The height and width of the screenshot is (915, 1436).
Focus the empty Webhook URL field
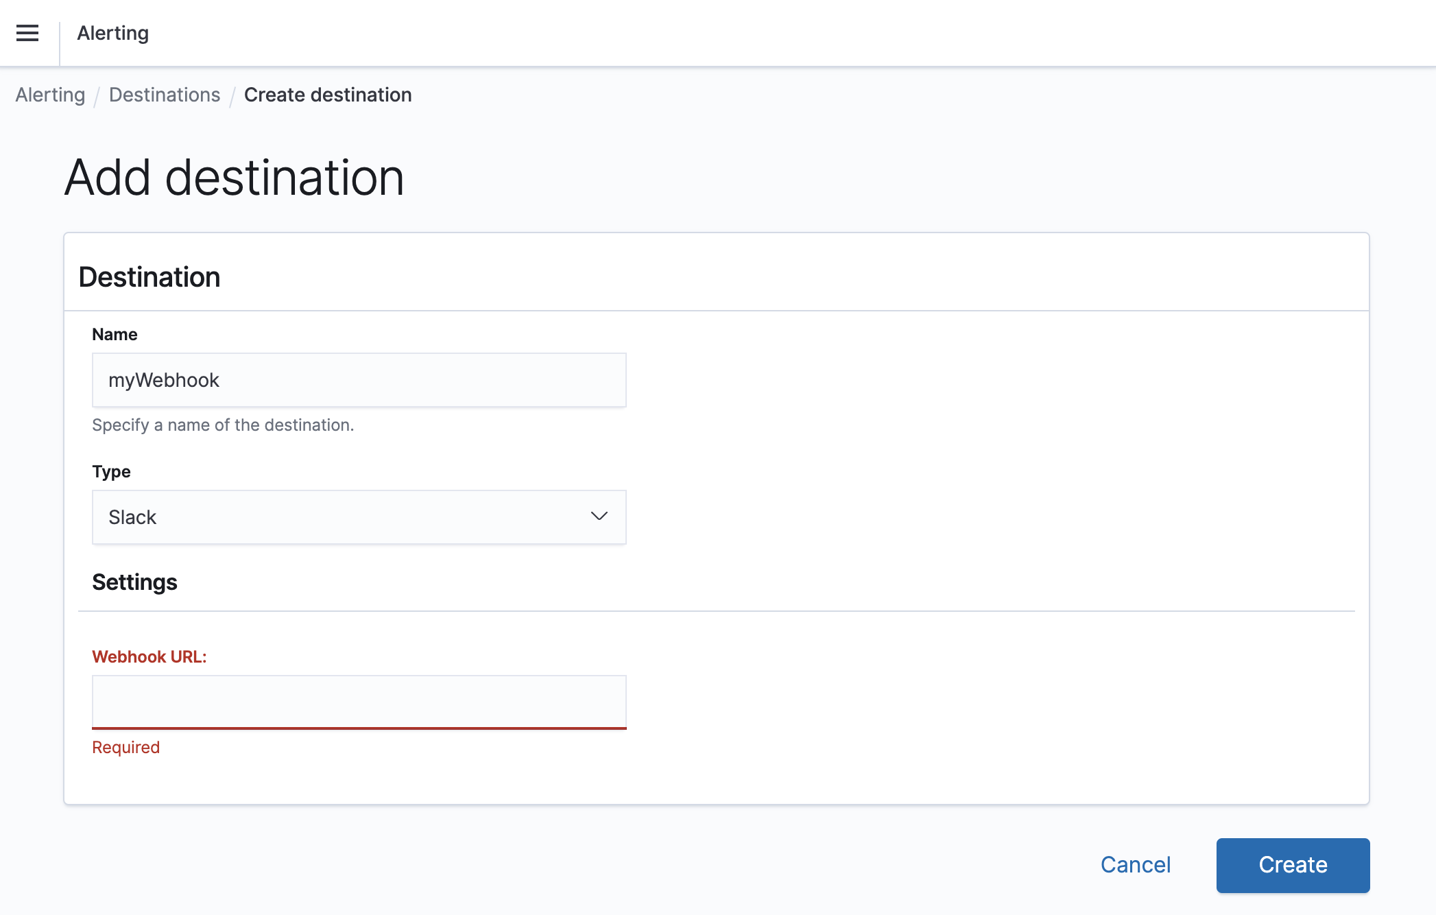pos(359,702)
